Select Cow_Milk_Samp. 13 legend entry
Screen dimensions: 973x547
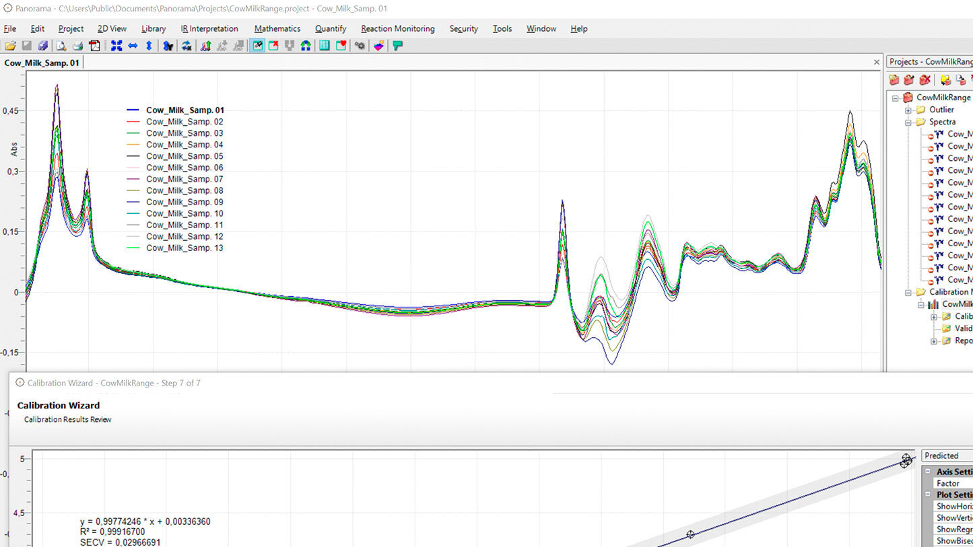click(x=184, y=248)
